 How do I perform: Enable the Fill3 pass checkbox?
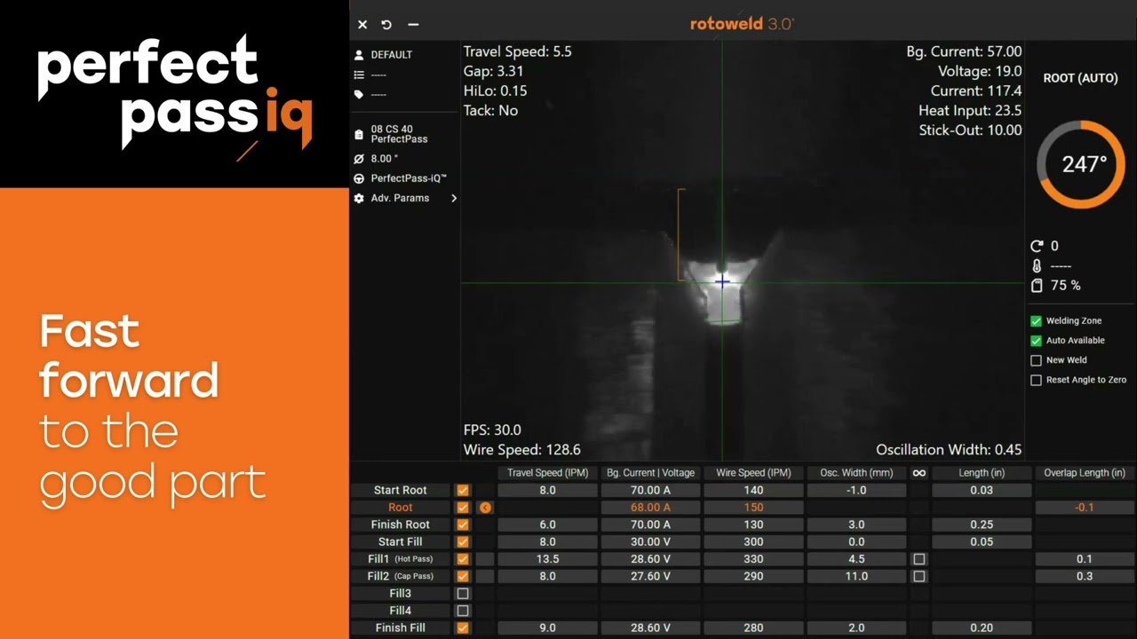[463, 594]
